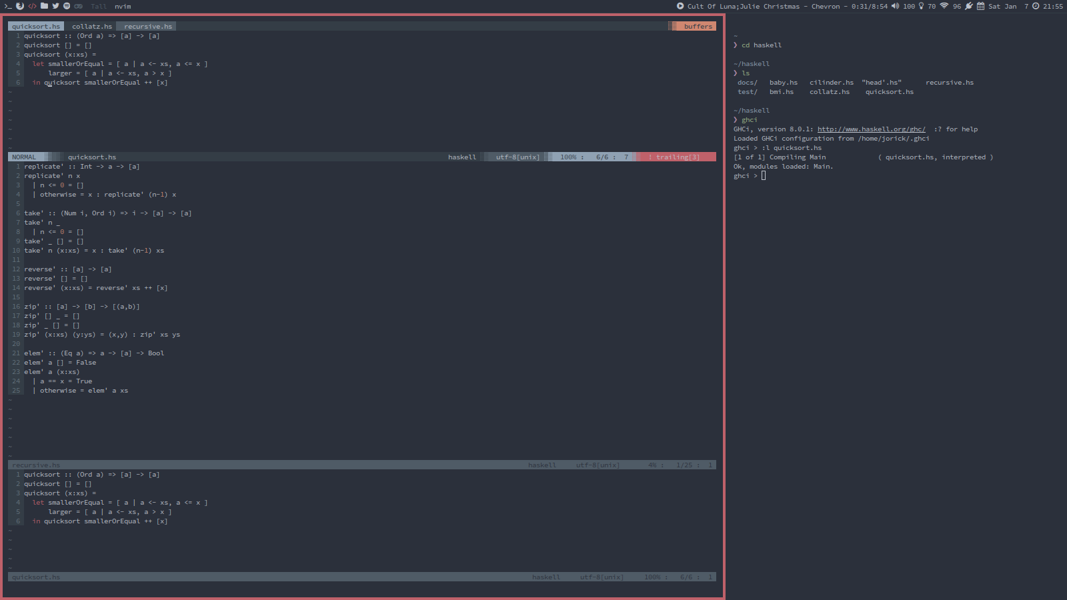Open the calendar icon in the bar
The image size is (1067, 600).
coord(980,6)
